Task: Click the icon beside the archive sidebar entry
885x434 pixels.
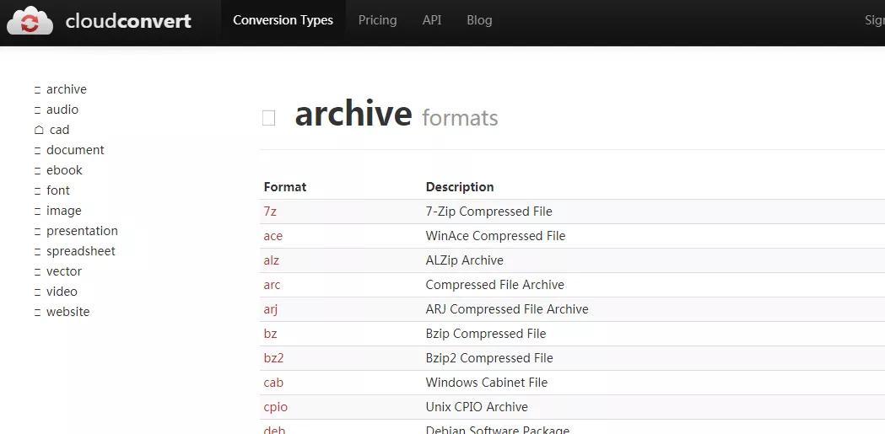Action: pos(37,89)
